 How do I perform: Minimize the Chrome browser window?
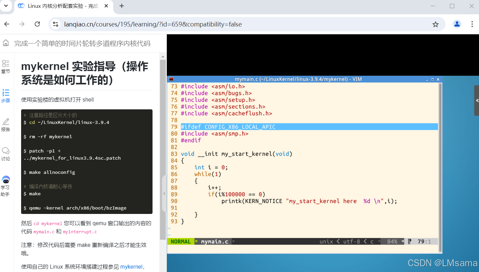tap(433, 6)
